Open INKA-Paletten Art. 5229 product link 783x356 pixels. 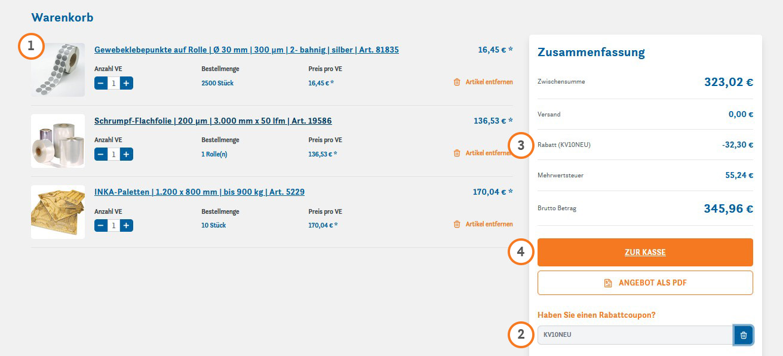click(199, 192)
